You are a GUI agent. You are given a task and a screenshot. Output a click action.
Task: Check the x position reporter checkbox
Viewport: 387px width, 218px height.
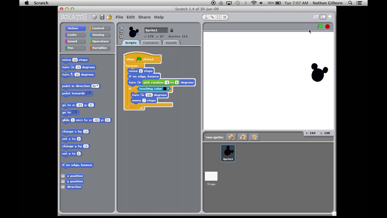[x=63, y=176]
